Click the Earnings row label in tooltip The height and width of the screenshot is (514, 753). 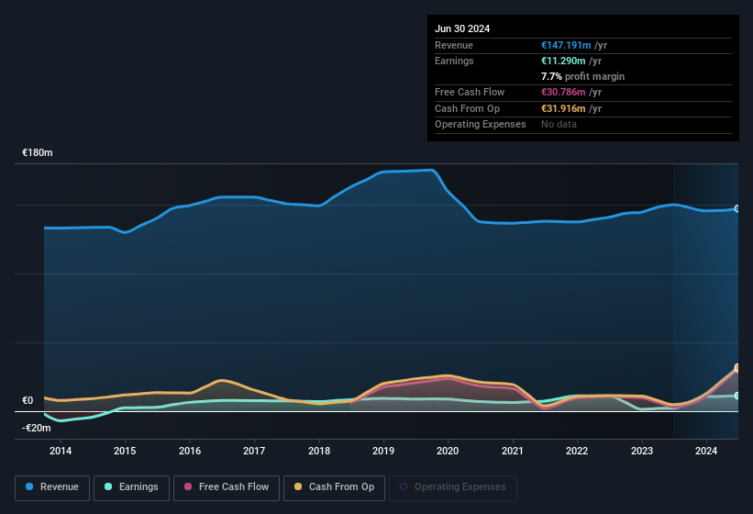[454, 61]
